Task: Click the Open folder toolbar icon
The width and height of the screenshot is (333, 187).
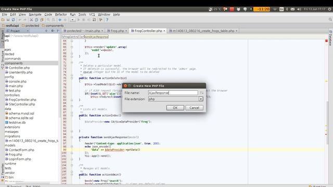Action: (x=3, y=20)
